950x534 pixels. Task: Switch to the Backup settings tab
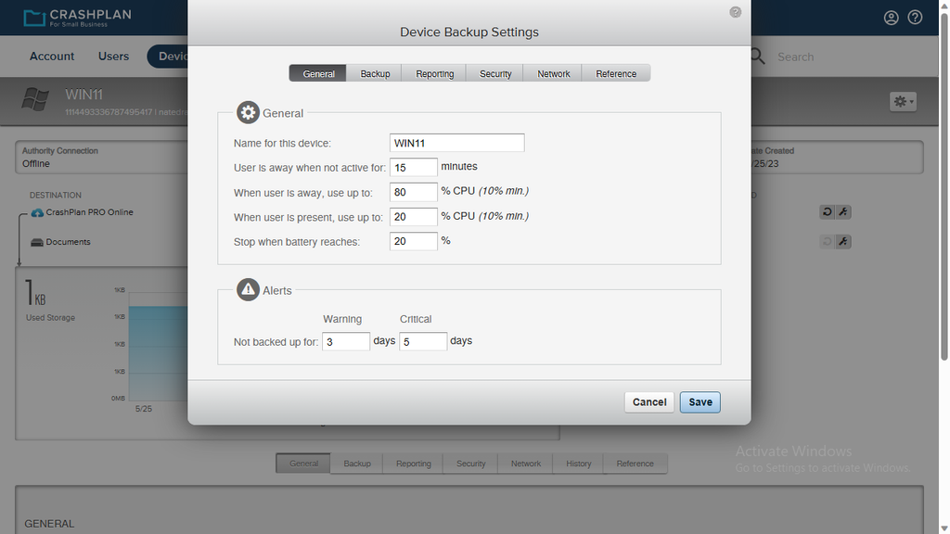[x=374, y=72]
